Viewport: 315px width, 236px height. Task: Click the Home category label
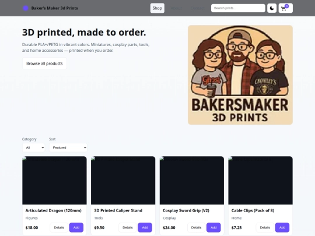[236, 218]
